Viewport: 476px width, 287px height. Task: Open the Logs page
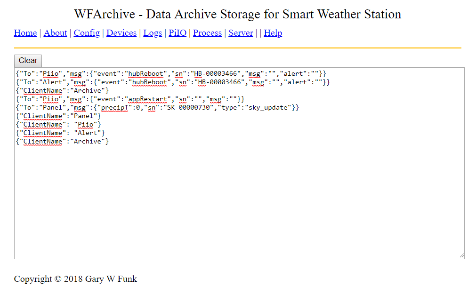tap(153, 33)
